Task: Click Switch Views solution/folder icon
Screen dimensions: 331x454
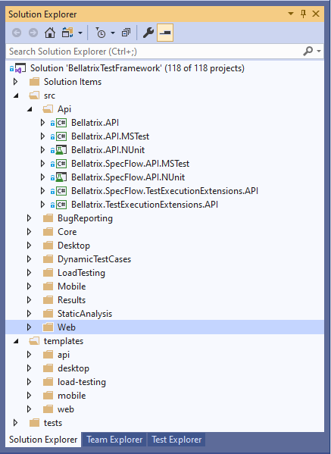Action: click(67, 33)
